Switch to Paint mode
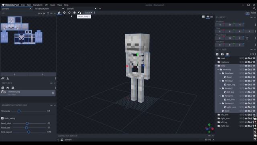The height and width of the screenshot is (145, 257). (x=253, y=12)
